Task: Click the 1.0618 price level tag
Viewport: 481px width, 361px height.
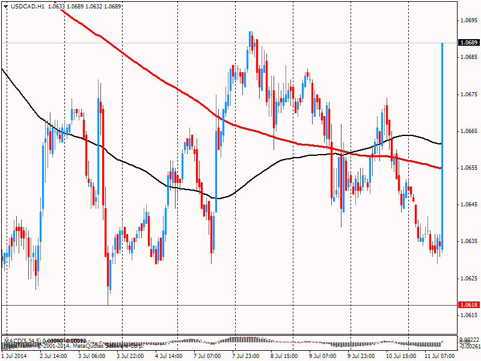Action: coord(468,305)
